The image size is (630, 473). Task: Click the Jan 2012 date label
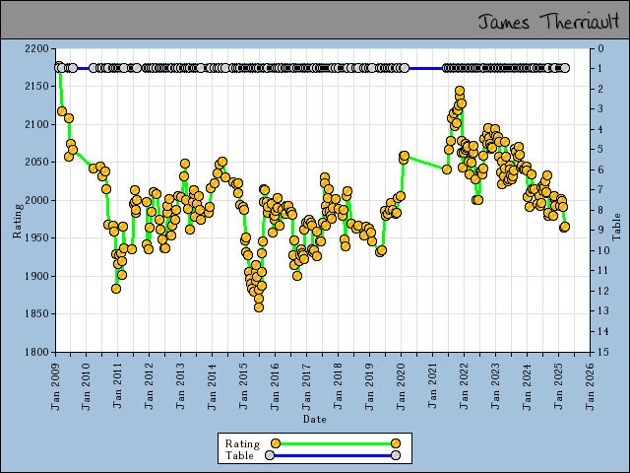pyautogui.click(x=149, y=387)
